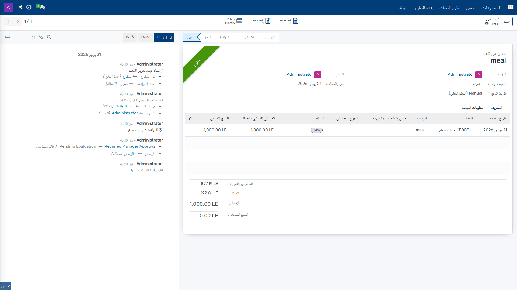Click the meal description cell in expense row
This screenshot has width=517, height=290.
420,130
